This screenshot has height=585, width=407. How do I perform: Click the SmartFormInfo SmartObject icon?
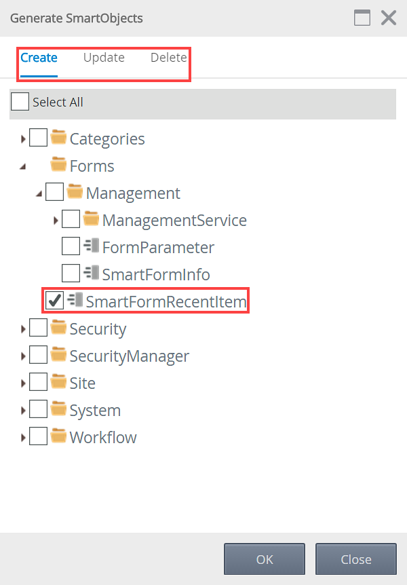(92, 274)
